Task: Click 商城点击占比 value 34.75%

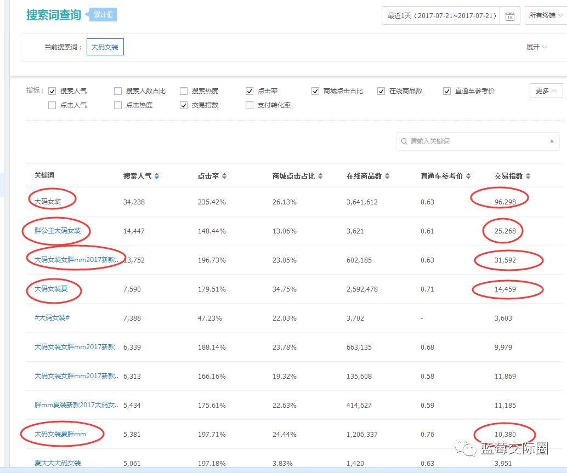Action: [x=284, y=289]
